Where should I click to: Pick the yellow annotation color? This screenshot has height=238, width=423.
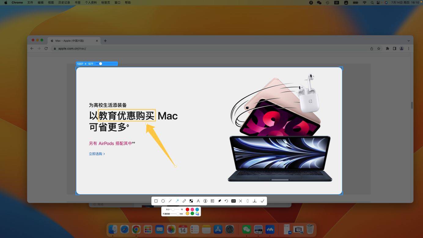tap(188, 214)
